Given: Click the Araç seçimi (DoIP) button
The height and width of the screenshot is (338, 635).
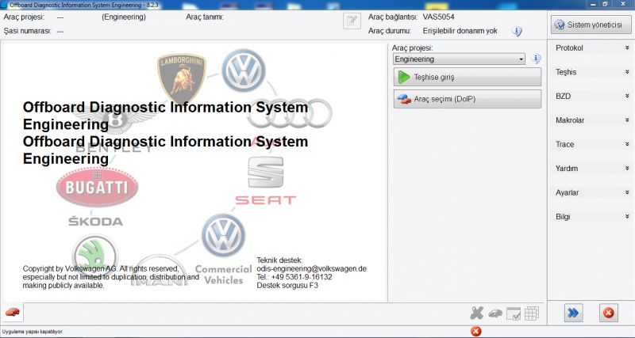Looking at the screenshot, I should coord(467,99).
